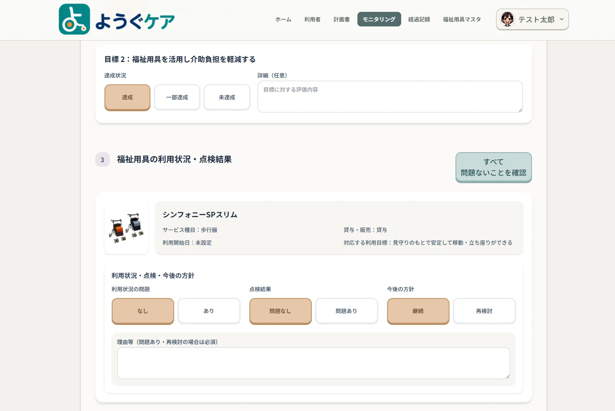Viewport: 615px width, 411px height.
Task: Select 問題なし for 点検結果
Action: 280,311
